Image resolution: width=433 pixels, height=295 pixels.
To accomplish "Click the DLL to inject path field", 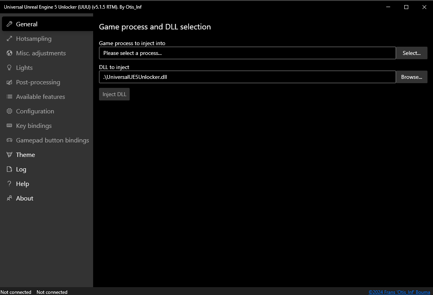I will (x=248, y=77).
